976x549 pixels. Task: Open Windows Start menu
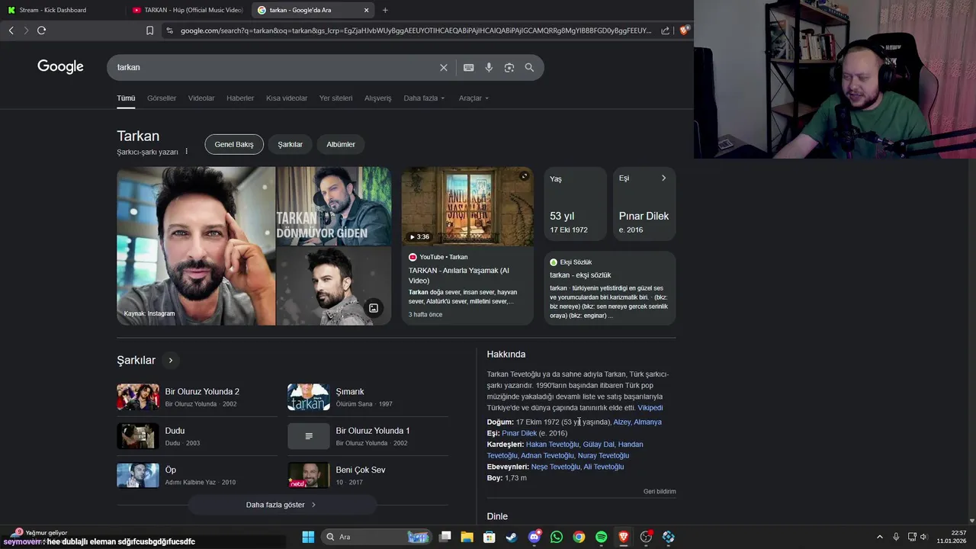pyautogui.click(x=308, y=537)
